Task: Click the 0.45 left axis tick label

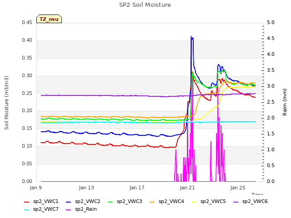Action: coord(27,22)
